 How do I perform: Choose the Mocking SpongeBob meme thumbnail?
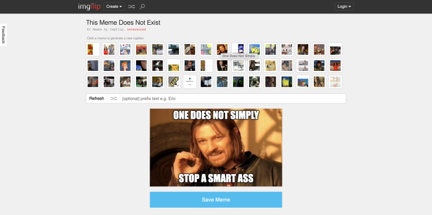coord(255,50)
